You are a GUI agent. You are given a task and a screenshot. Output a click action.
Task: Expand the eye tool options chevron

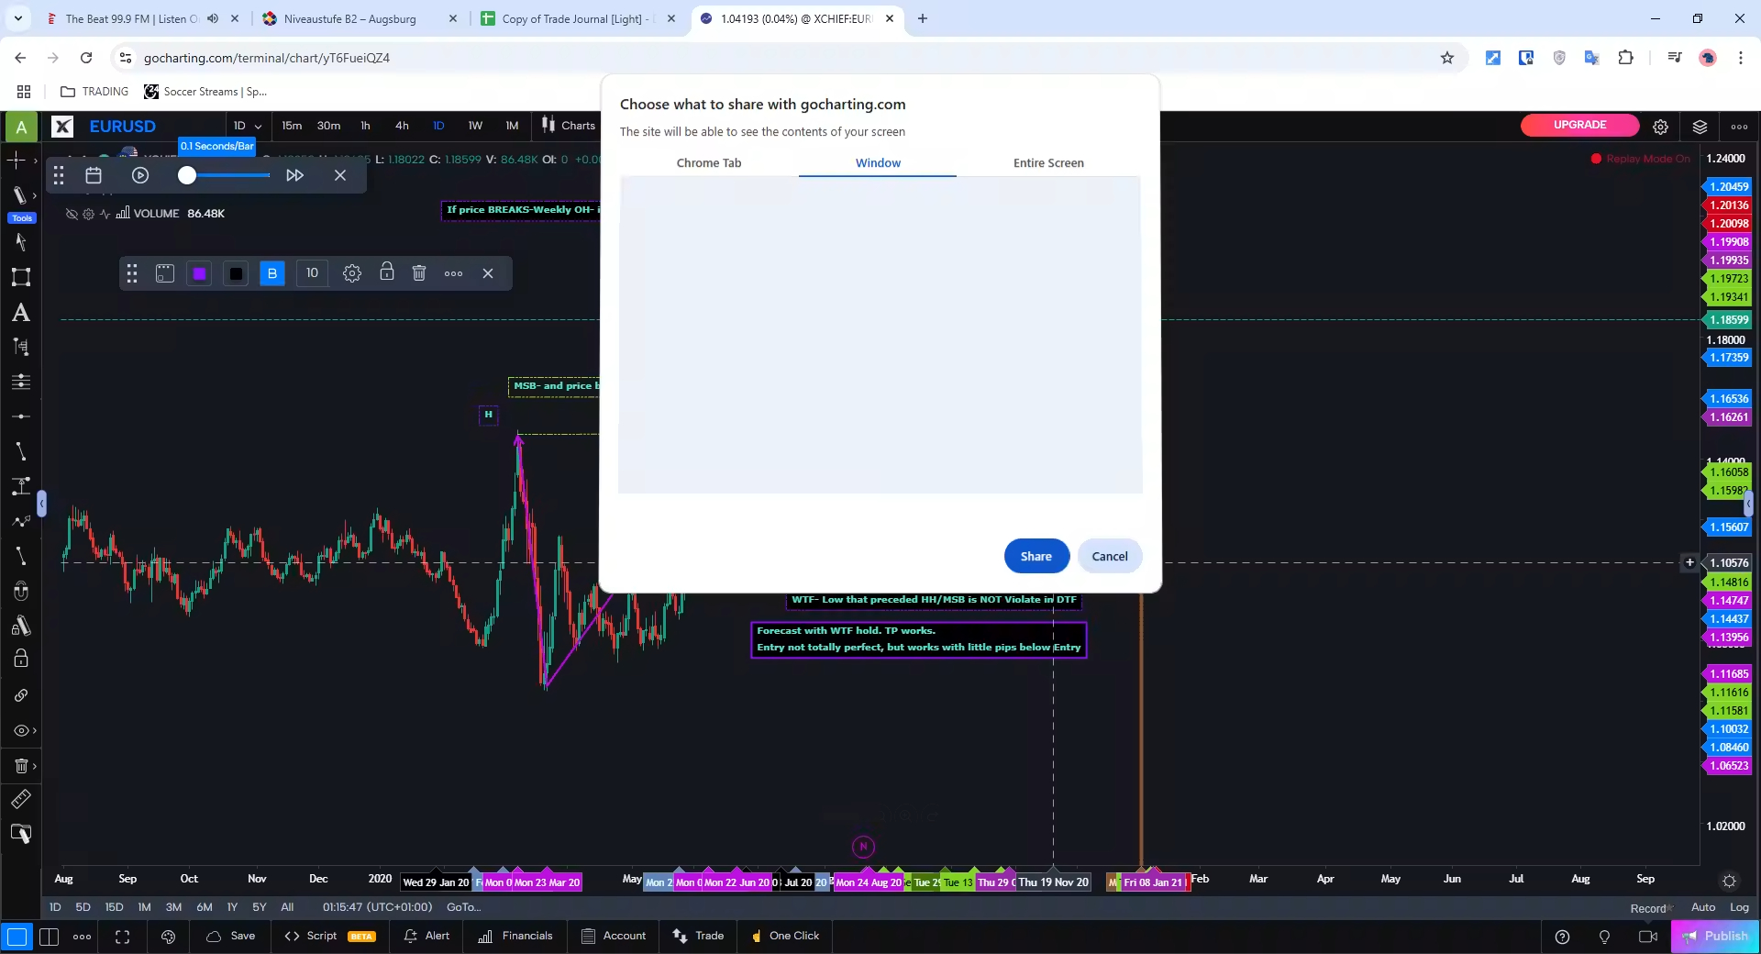coord(35,731)
